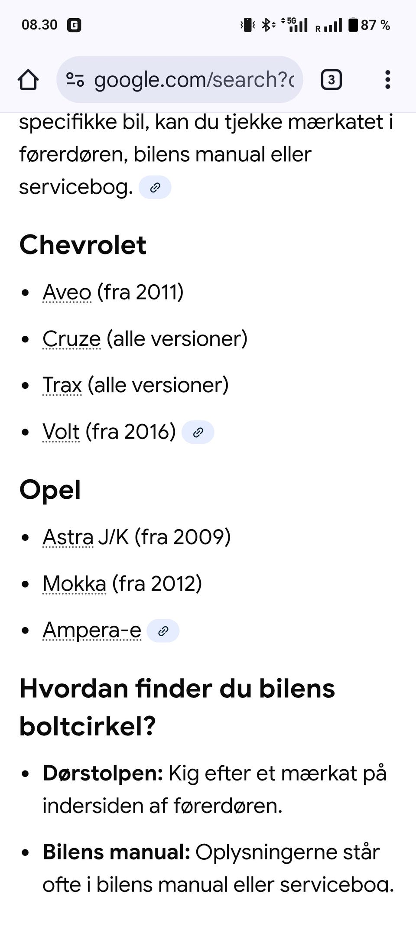The image size is (416, 930).
Task: Open the tab switcher showing 3 tabs
Action: (x=331, y=80)
